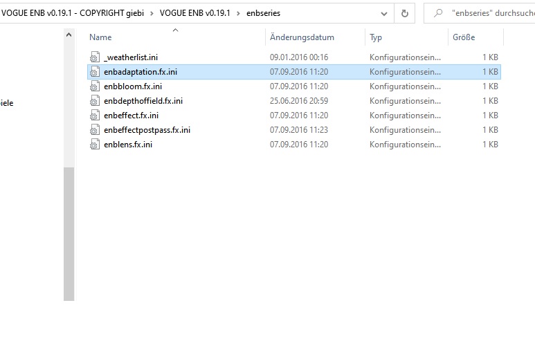This screenshot has height=350, width=535.
Task: Click the navigation pane vertical scrollbar
Action: pos(69,228)
